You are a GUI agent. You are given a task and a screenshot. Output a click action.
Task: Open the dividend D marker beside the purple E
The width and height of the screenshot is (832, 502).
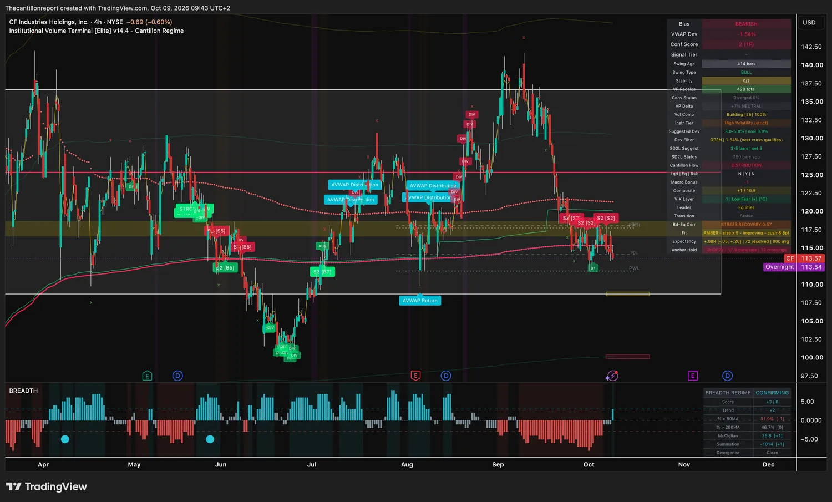click(728, 376)
